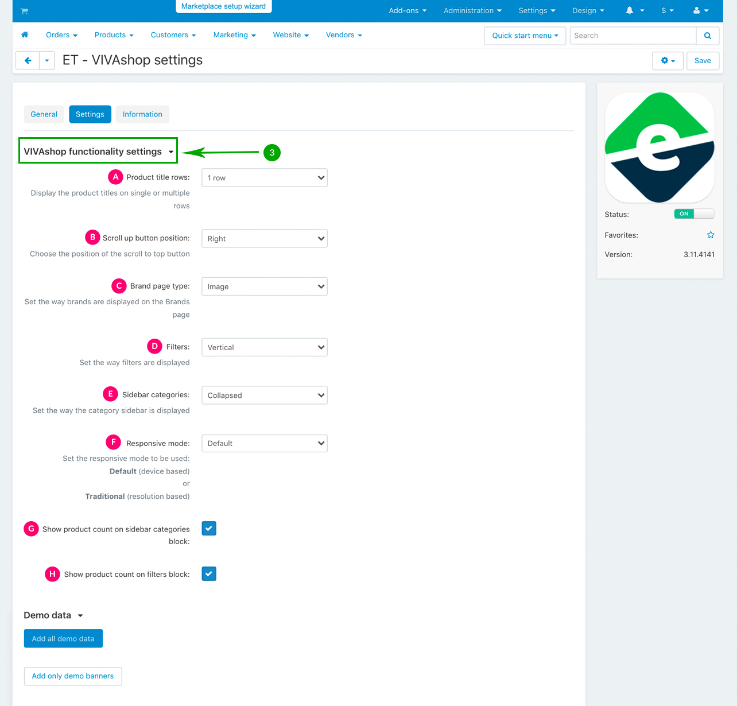Open the Scroll up button position dropdown
Screen dimensions: 737x706
click(265, 239)
